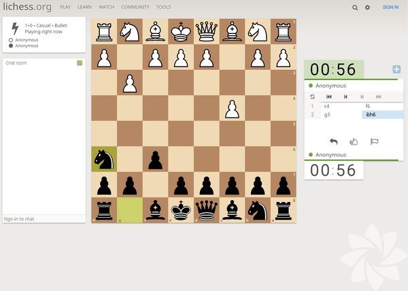408x291 pixels.
Task: Open the search magnifier icon
Action: coord(355,7)
